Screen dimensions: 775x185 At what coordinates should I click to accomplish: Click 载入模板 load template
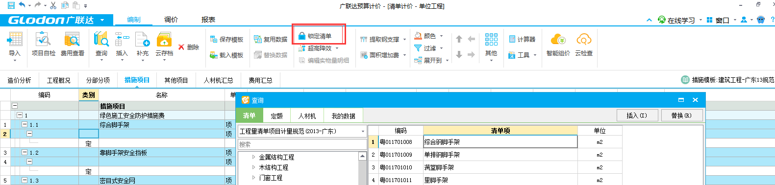pyautogui.click(x=226, y=55)
